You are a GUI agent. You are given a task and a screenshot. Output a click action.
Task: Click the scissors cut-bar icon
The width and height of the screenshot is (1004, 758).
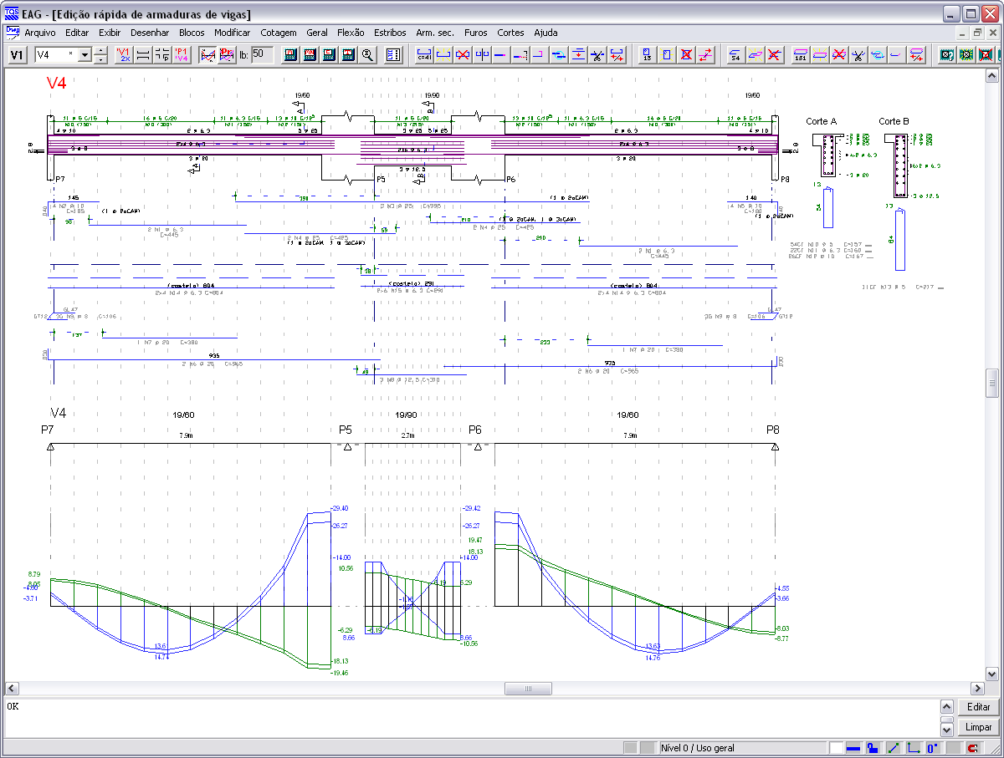coord(597,55)
